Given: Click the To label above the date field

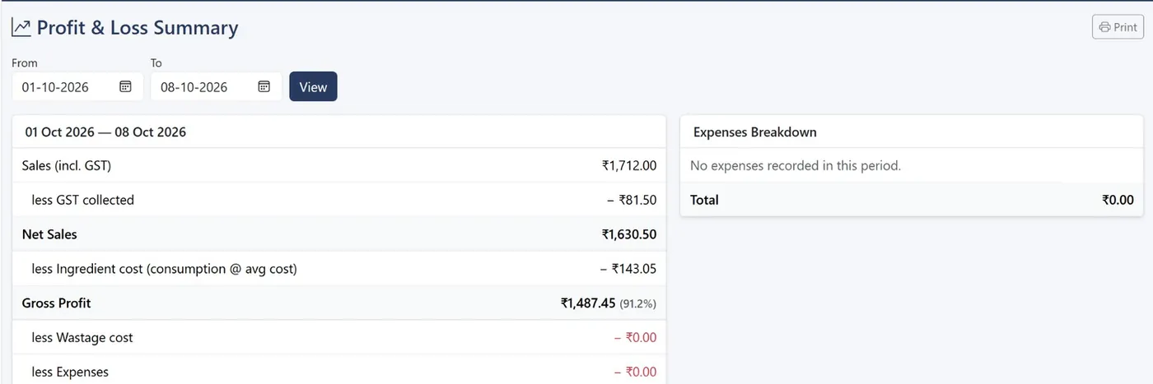Looking at the screenshot, I should [x=156, y=63].
